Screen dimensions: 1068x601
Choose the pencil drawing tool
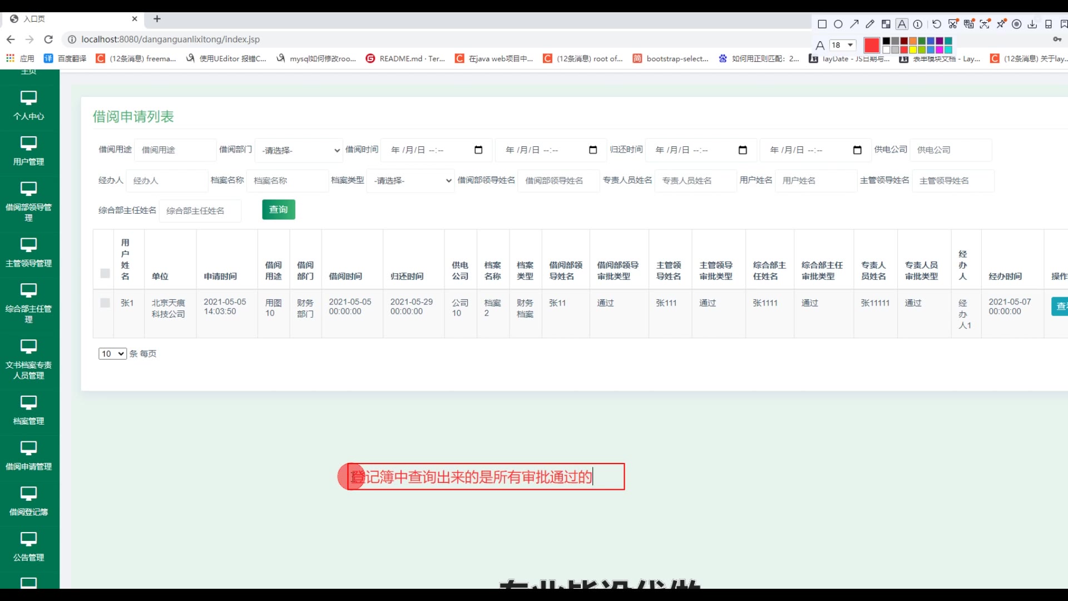coord(870,24)
